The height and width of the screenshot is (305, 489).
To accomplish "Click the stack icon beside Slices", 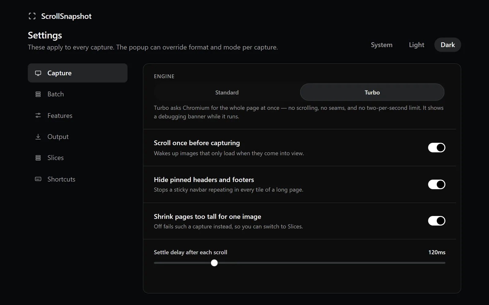I will tap(38, 158).
